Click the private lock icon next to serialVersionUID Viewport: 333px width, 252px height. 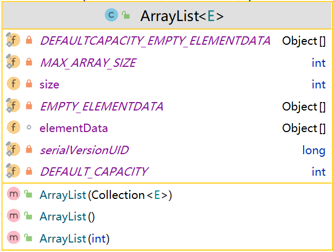click(x=29, y=150)
